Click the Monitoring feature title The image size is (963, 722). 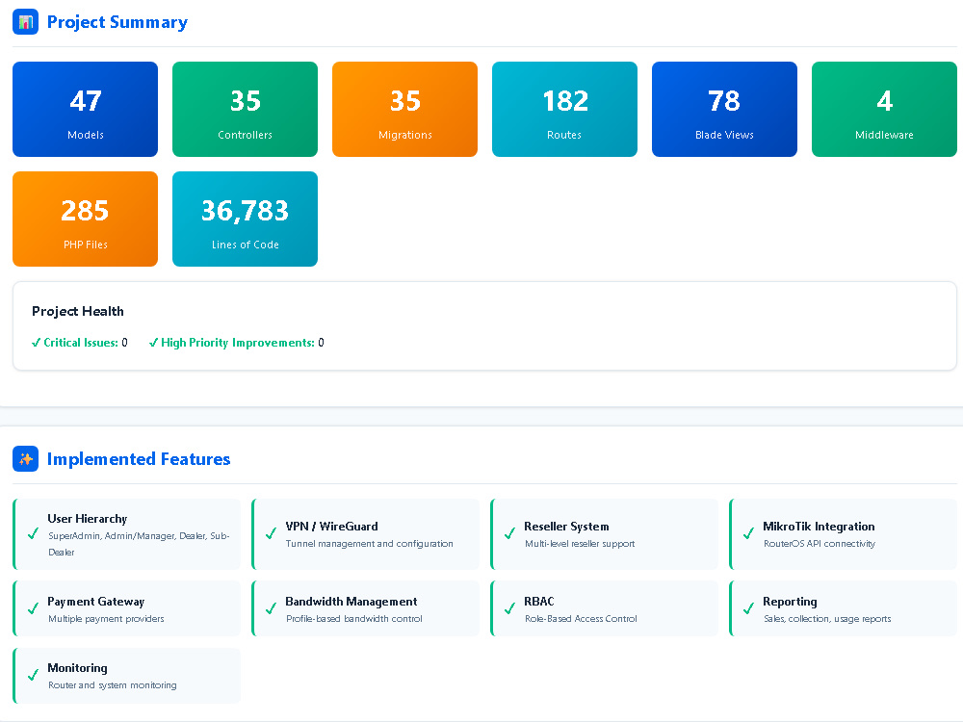[x=77, y=668]
